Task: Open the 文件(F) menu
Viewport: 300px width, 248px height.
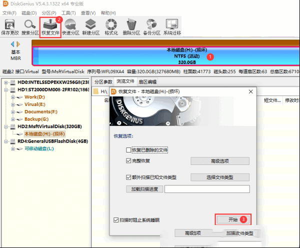Action: [9, 13]
